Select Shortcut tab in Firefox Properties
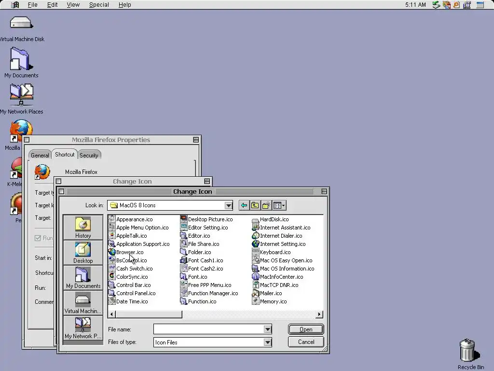494x371 pixels. (x=65, y=155)
